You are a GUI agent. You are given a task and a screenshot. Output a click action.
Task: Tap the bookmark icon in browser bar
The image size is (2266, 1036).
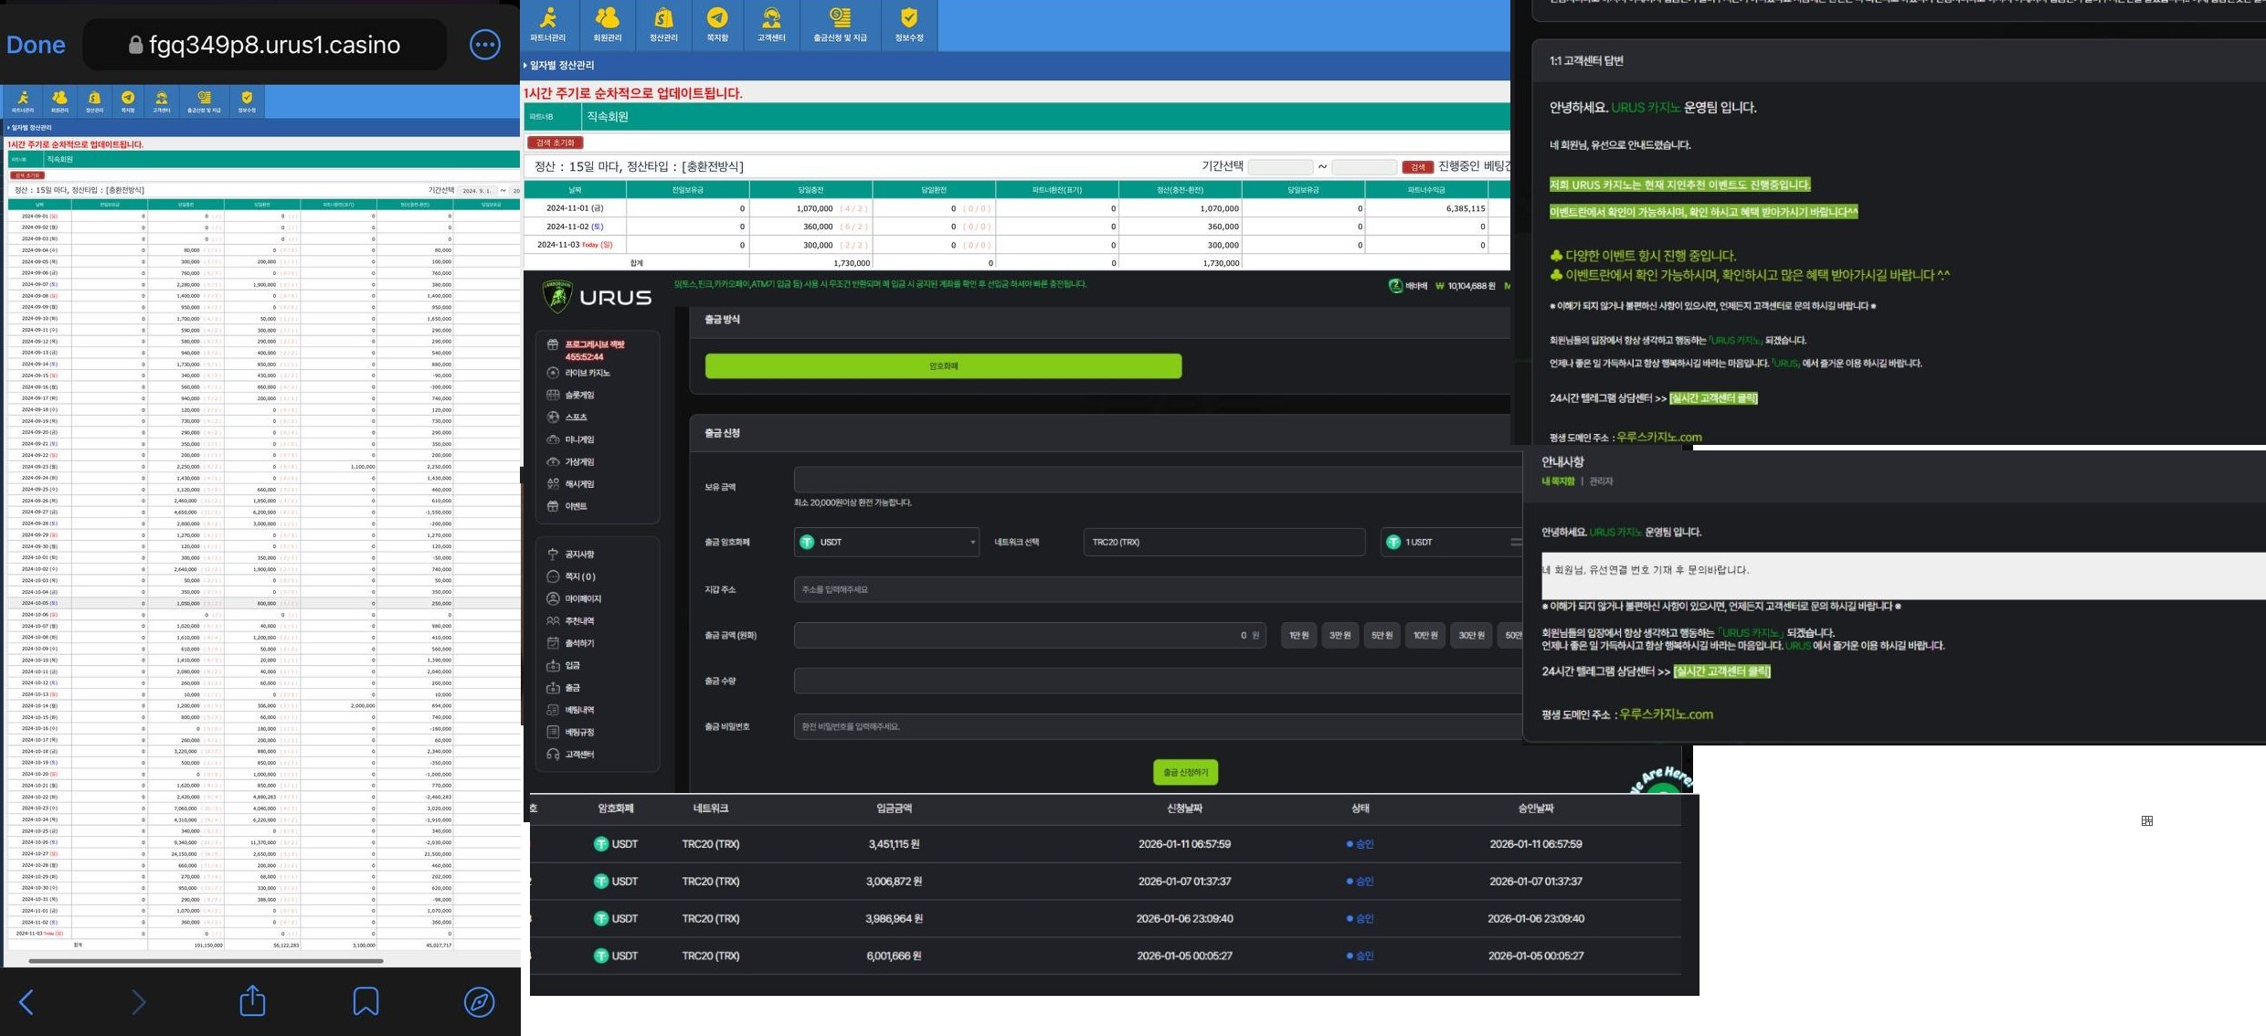(x=365, y=1001)
